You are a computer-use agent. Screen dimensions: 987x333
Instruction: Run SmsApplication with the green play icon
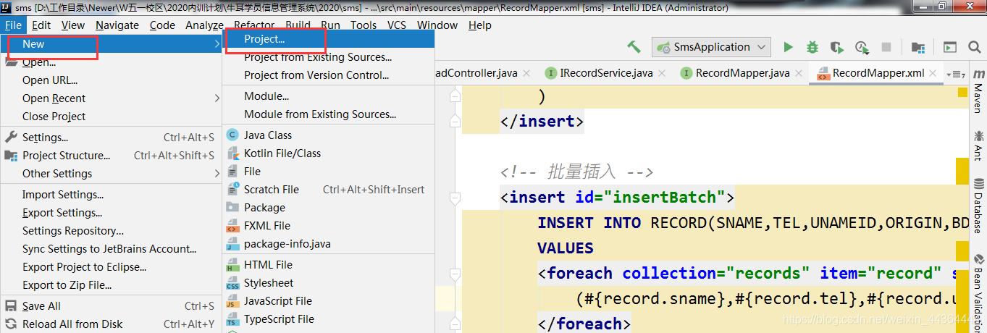coord(789,47)
